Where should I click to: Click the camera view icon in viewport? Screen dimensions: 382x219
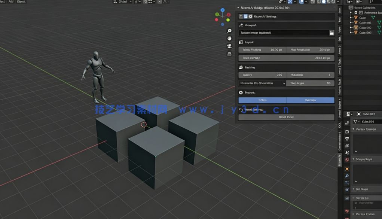[229, 46]
